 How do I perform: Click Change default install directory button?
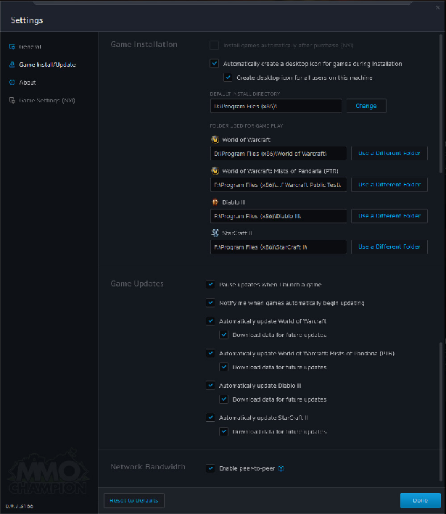pos(366,106)
